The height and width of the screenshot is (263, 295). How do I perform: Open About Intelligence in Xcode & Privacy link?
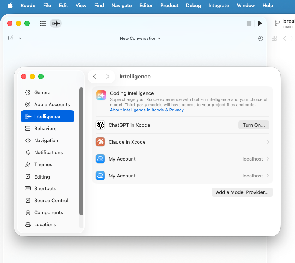coord(148,110)
